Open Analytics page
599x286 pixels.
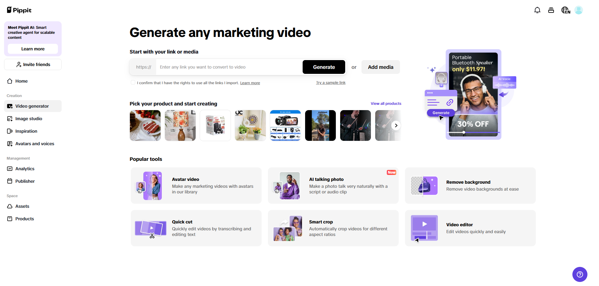pos(33,169)
